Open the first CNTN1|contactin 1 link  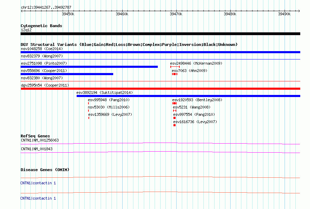(x=38, y=183)
